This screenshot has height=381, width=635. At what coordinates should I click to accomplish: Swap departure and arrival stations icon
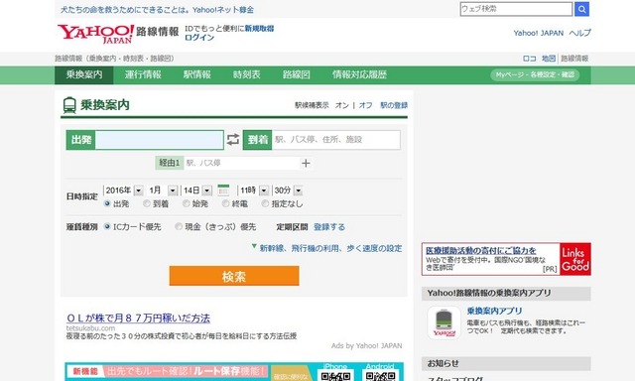click(233, 140)
